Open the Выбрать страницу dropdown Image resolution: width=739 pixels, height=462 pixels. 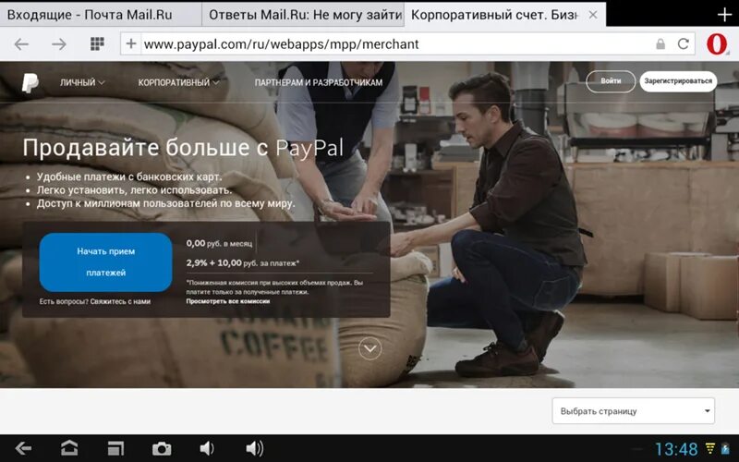[634, 411]
